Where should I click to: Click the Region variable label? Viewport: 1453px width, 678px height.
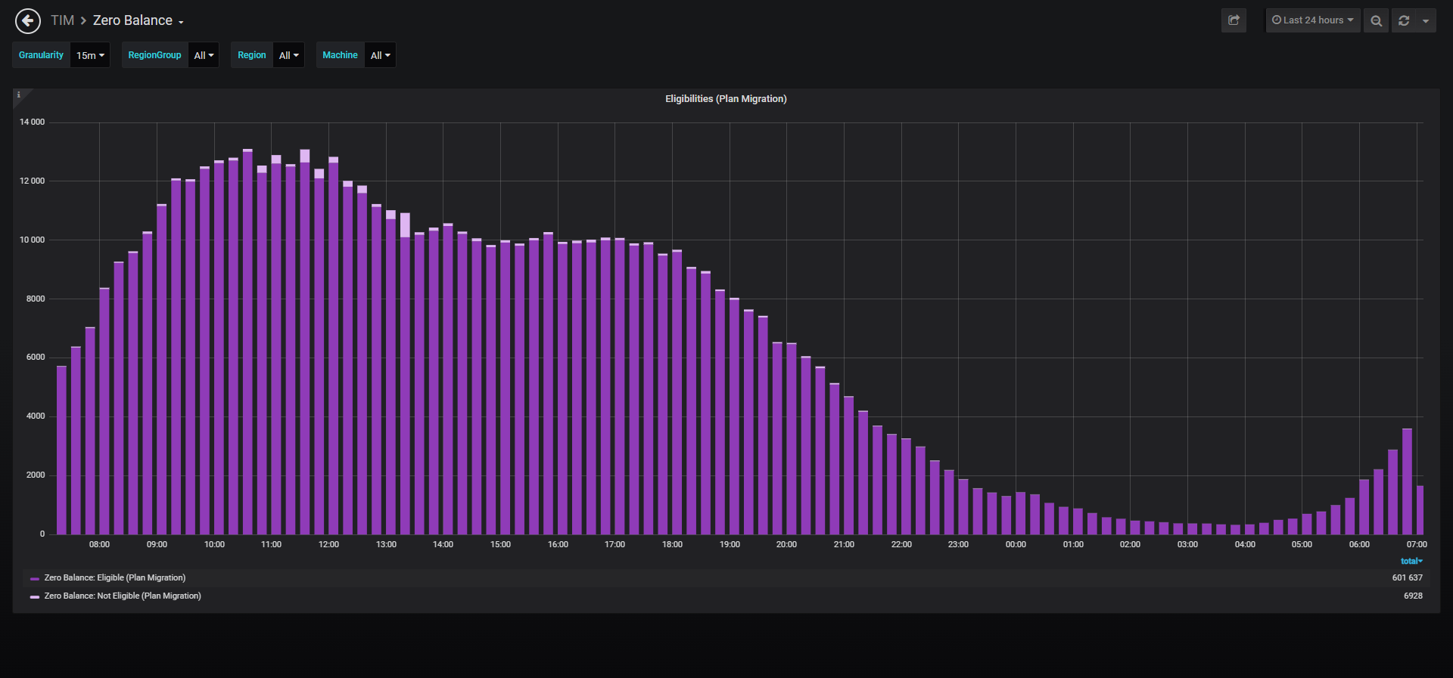251,55
